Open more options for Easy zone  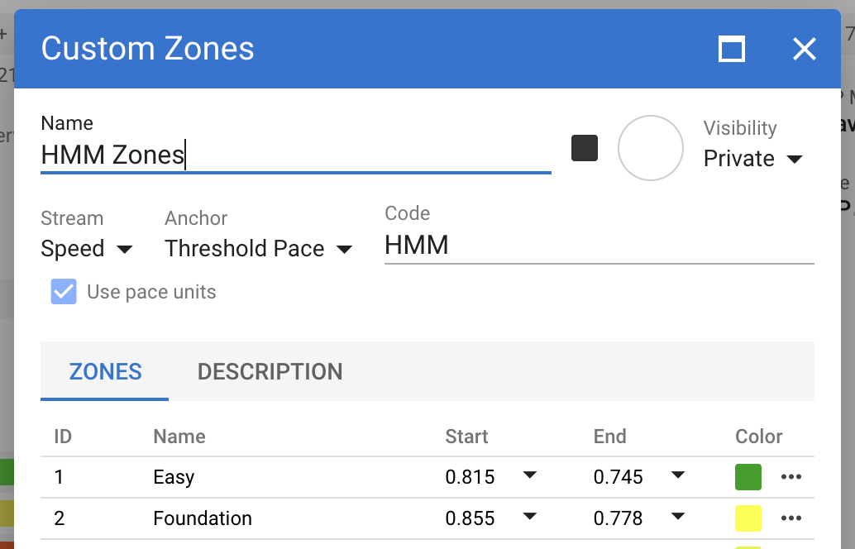click(x=791, y=477)
